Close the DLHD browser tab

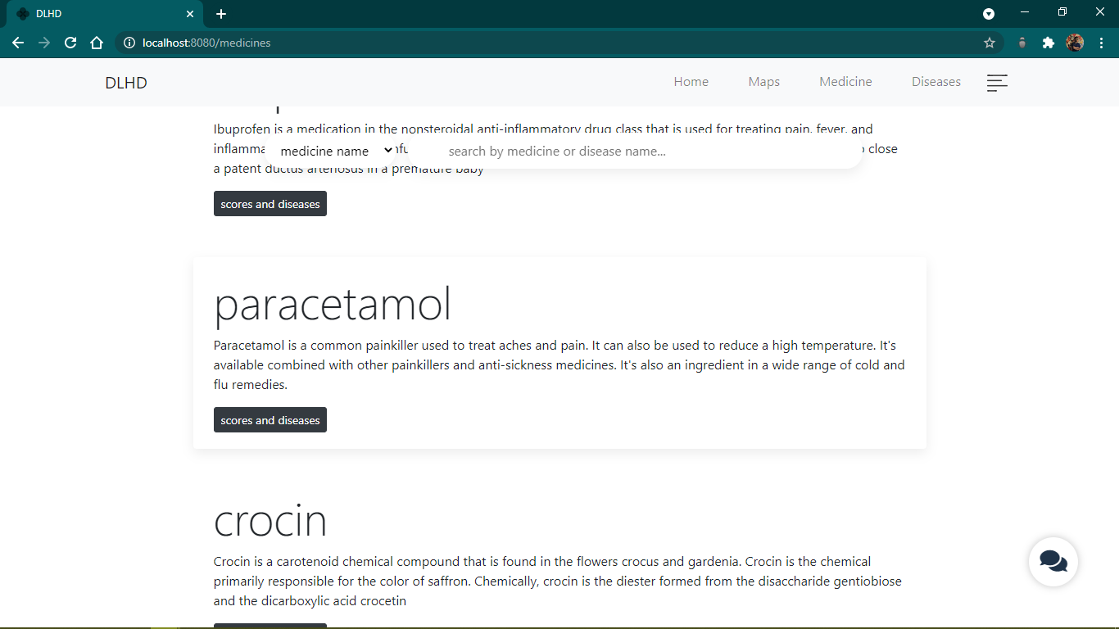tap(190, 14)
